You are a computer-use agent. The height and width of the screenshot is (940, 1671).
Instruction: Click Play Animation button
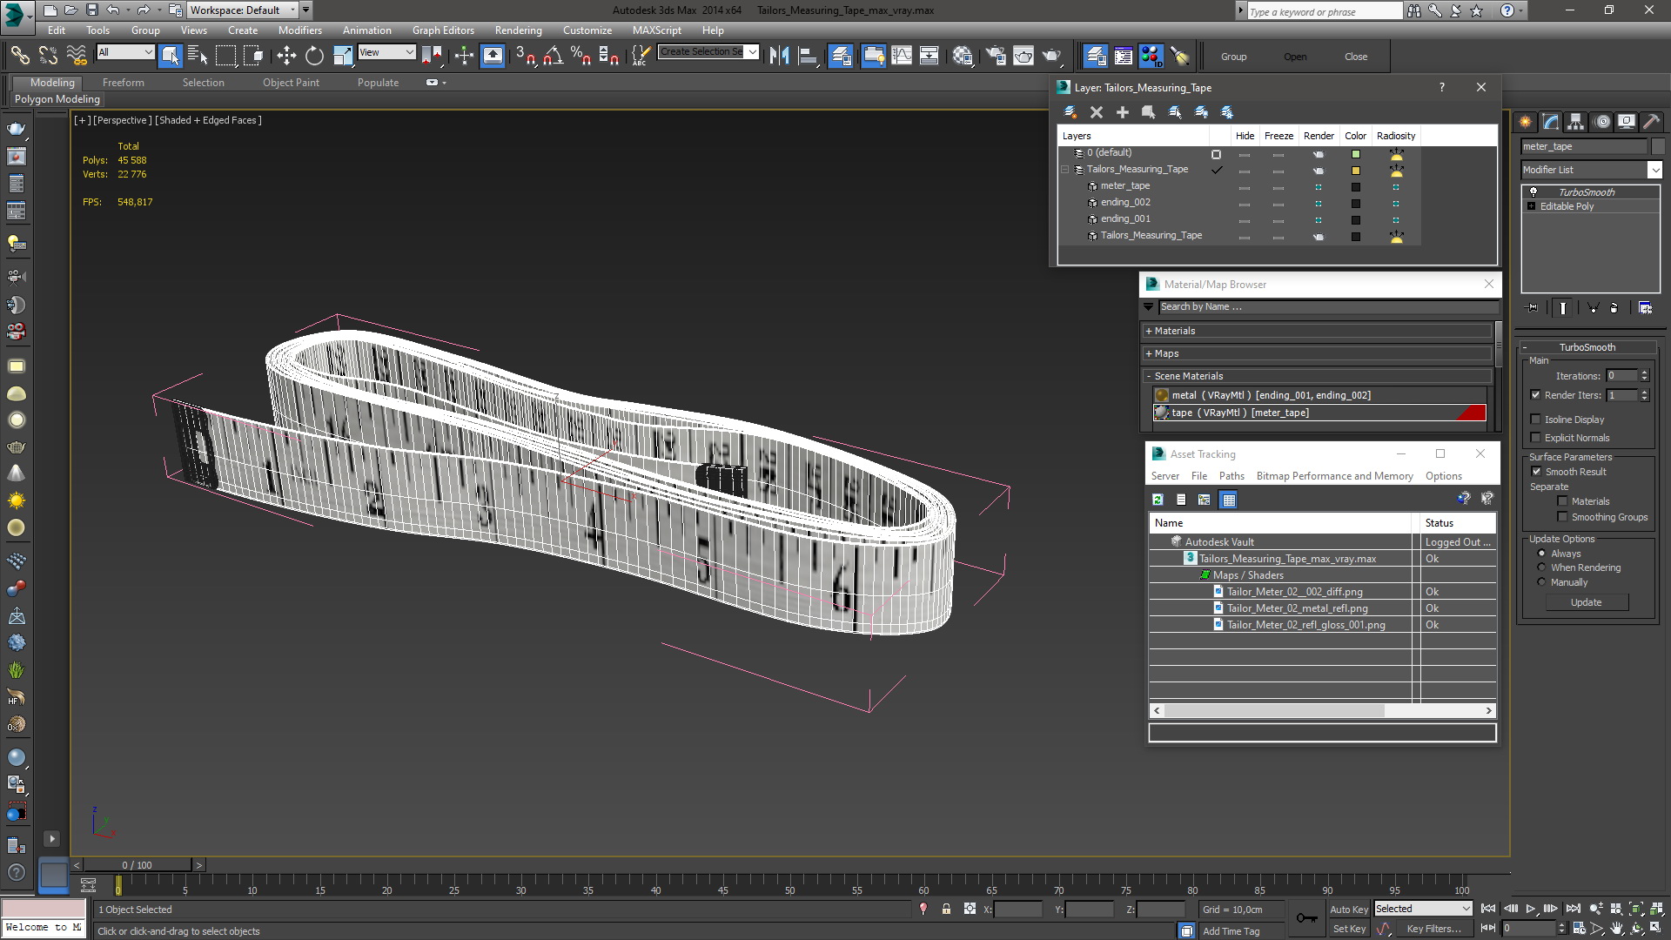[1530, 909]
